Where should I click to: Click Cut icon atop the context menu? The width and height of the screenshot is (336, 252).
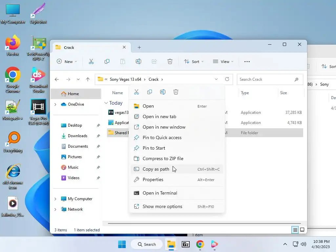(x=136, y=92)
